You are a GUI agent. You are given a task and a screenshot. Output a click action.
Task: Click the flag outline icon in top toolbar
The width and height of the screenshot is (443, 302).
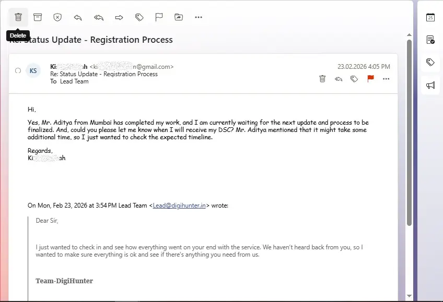click(x=159, y=17)
